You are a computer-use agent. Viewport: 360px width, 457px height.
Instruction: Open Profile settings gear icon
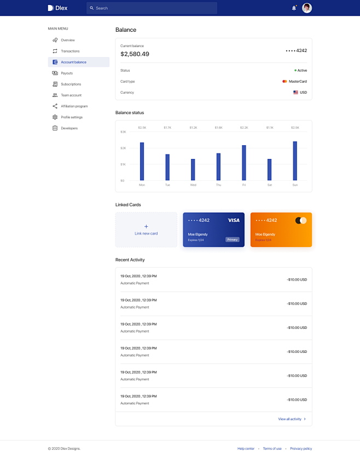pyautogui.click(x=55, y=117)
